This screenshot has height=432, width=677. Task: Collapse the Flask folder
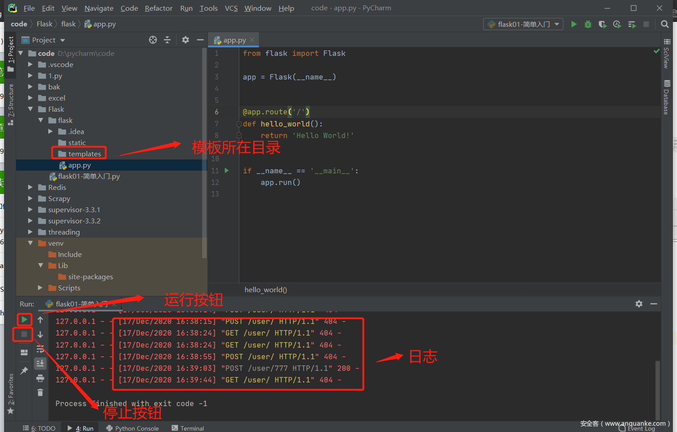click(x=30, y=109)
